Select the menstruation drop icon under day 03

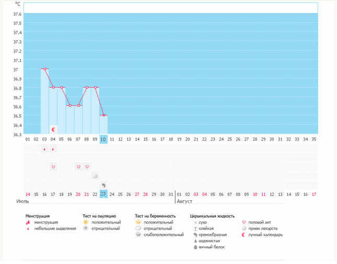click(x=45, y=149)
